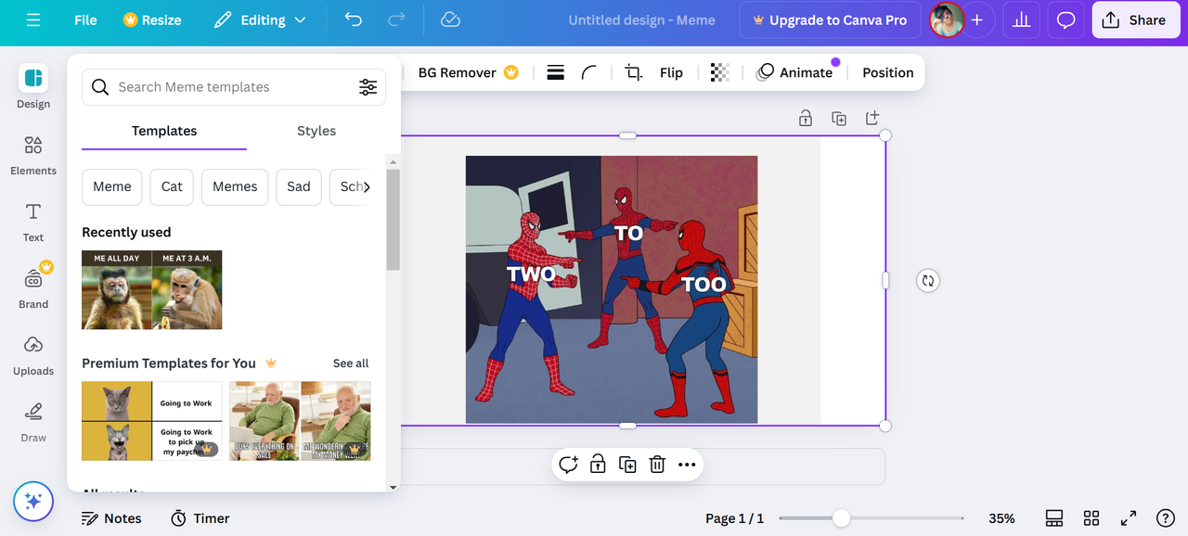Enter fullscreen present mode

tap(1129, 518)
